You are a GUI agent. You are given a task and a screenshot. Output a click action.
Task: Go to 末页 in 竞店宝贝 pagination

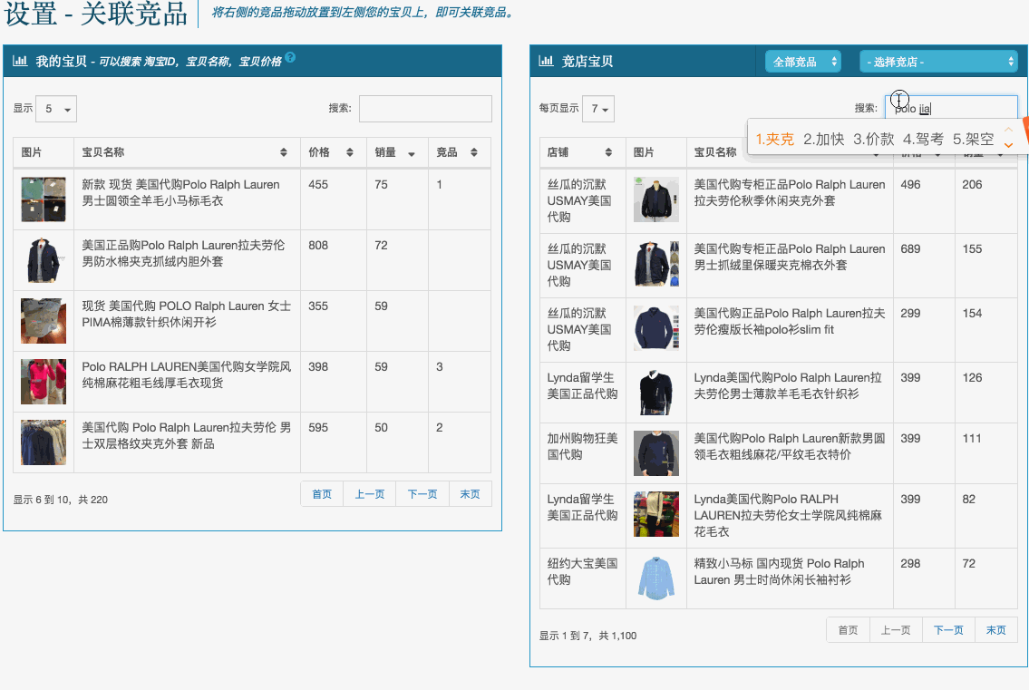click(x=996, y=630)
